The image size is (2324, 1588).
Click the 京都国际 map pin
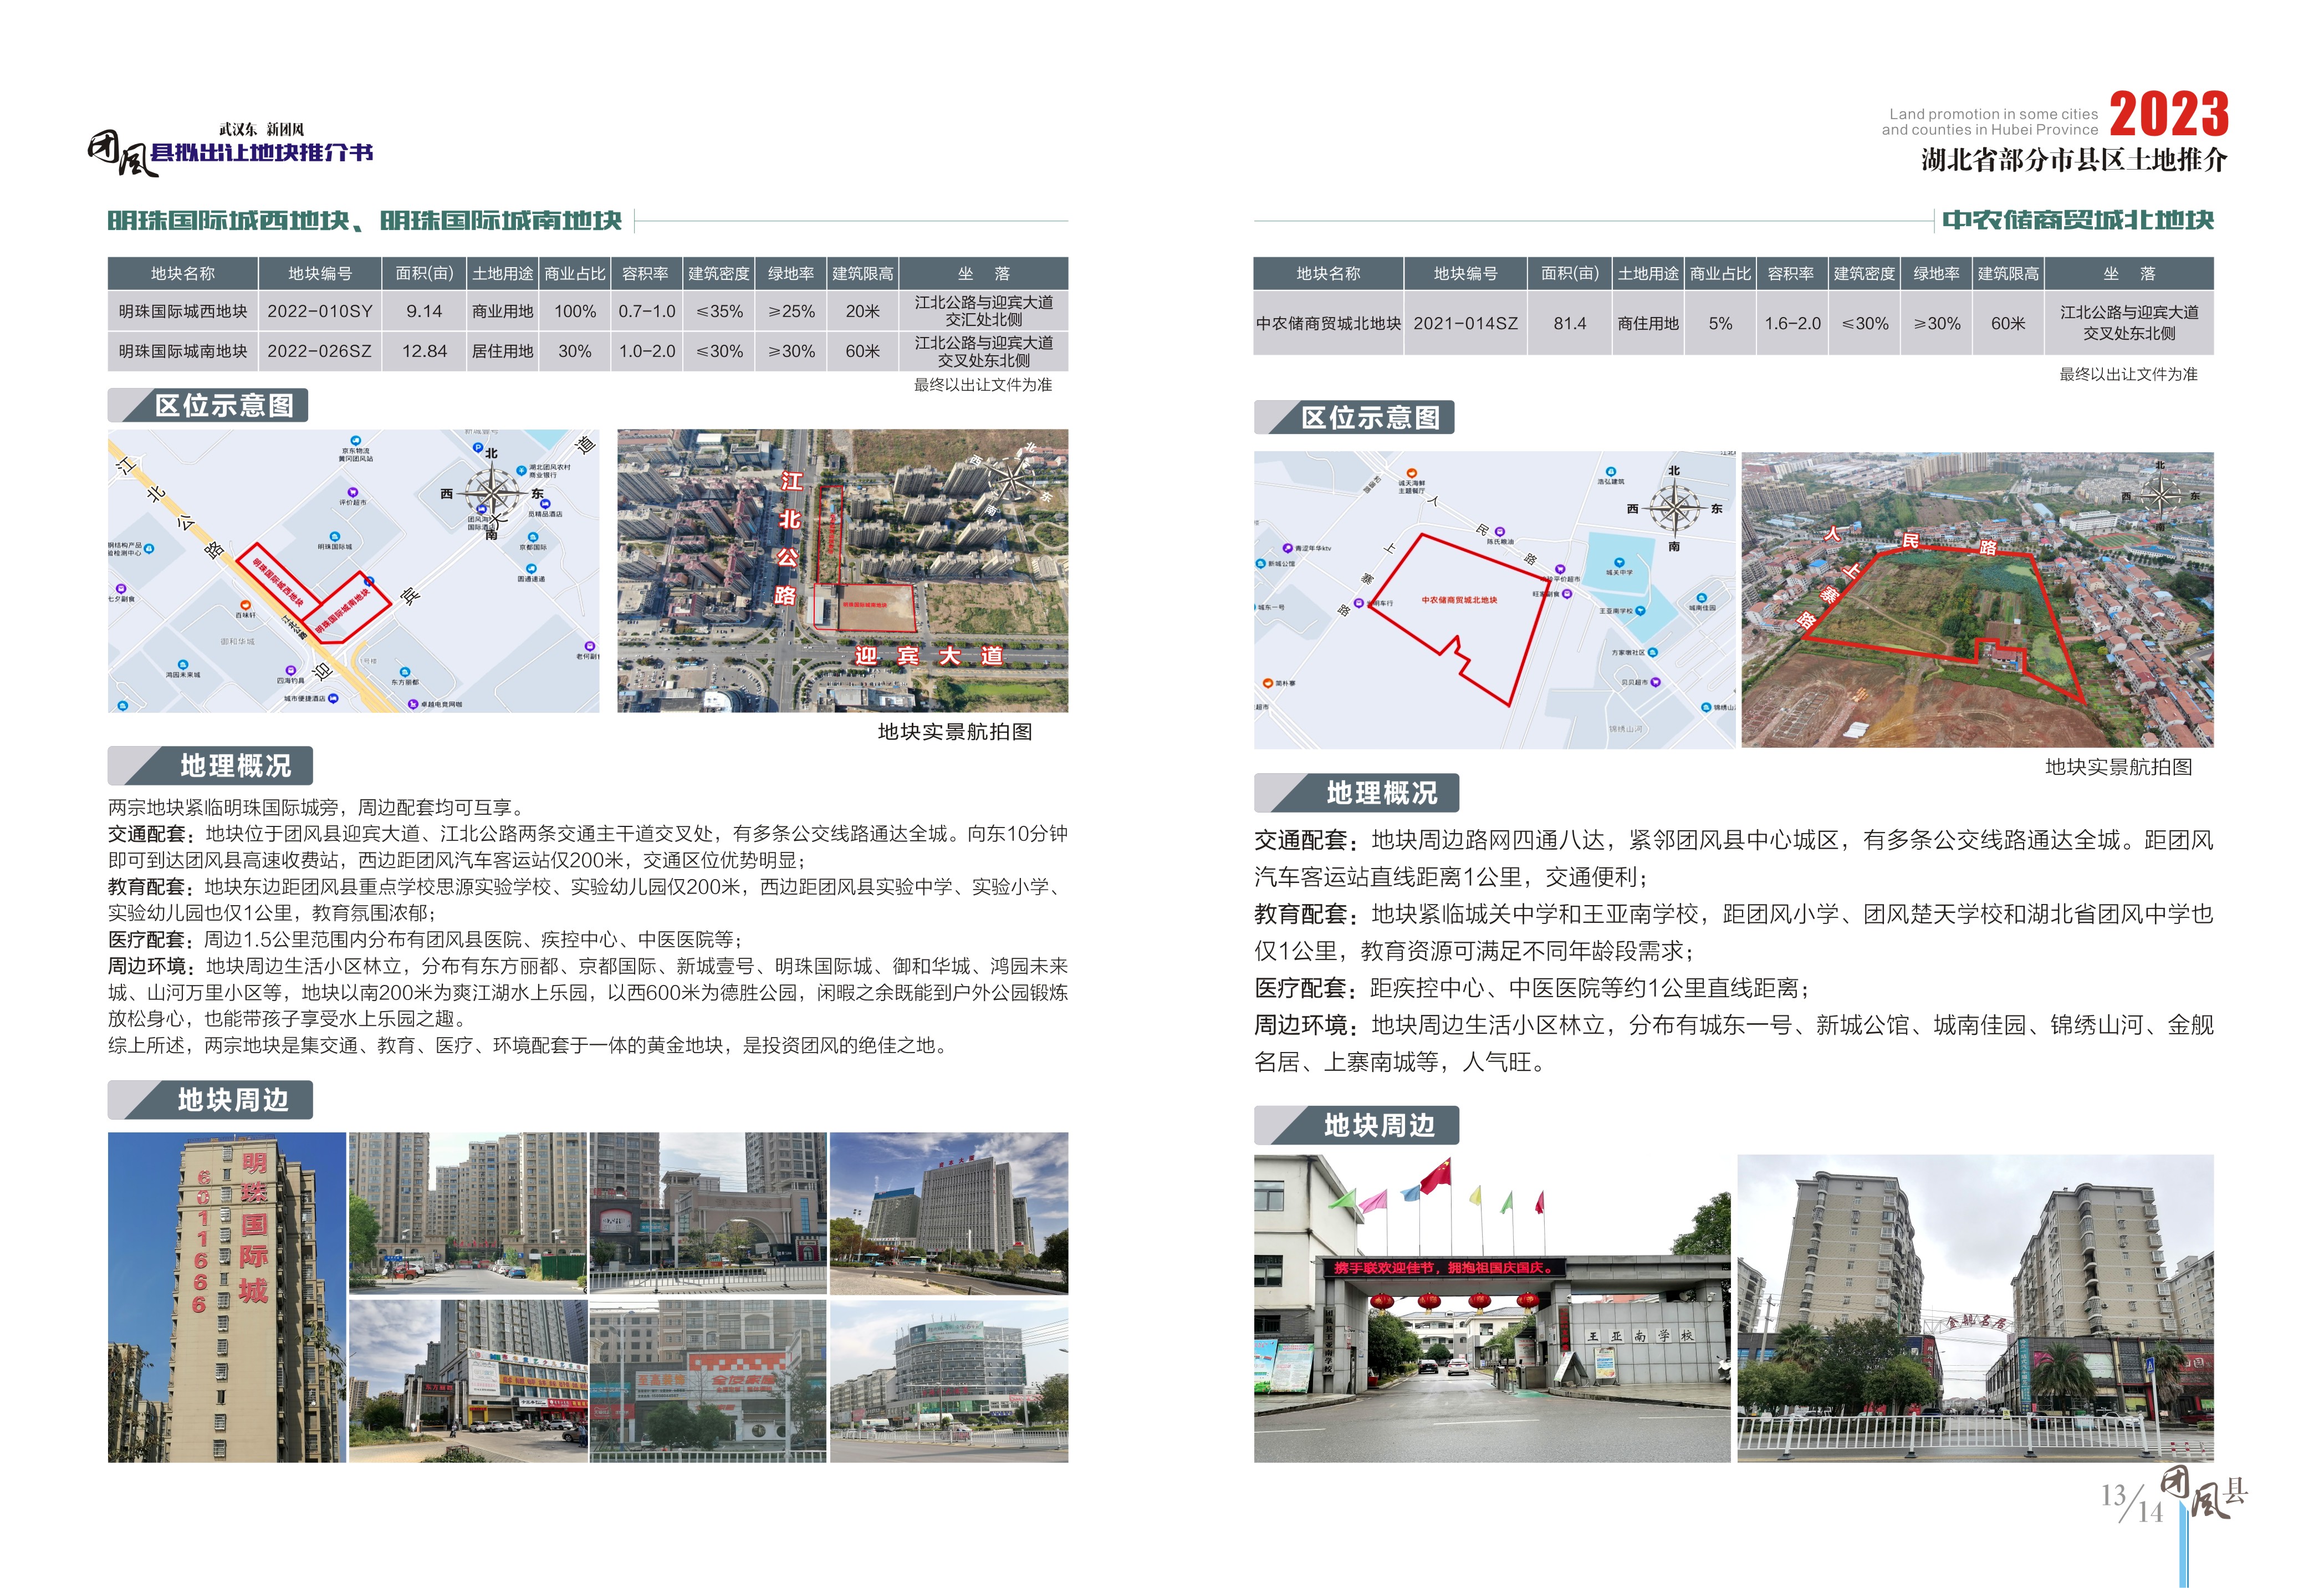532,537
